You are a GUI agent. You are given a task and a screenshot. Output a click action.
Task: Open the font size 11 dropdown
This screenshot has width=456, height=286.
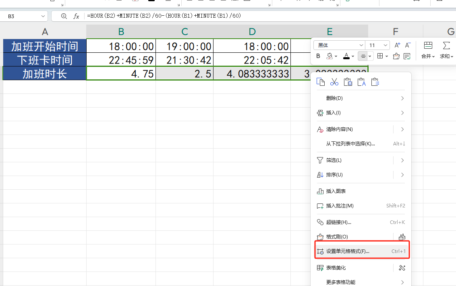coord(385,45)
